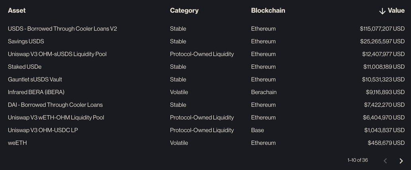Go to the next page of assets

[x=401, y=161]
